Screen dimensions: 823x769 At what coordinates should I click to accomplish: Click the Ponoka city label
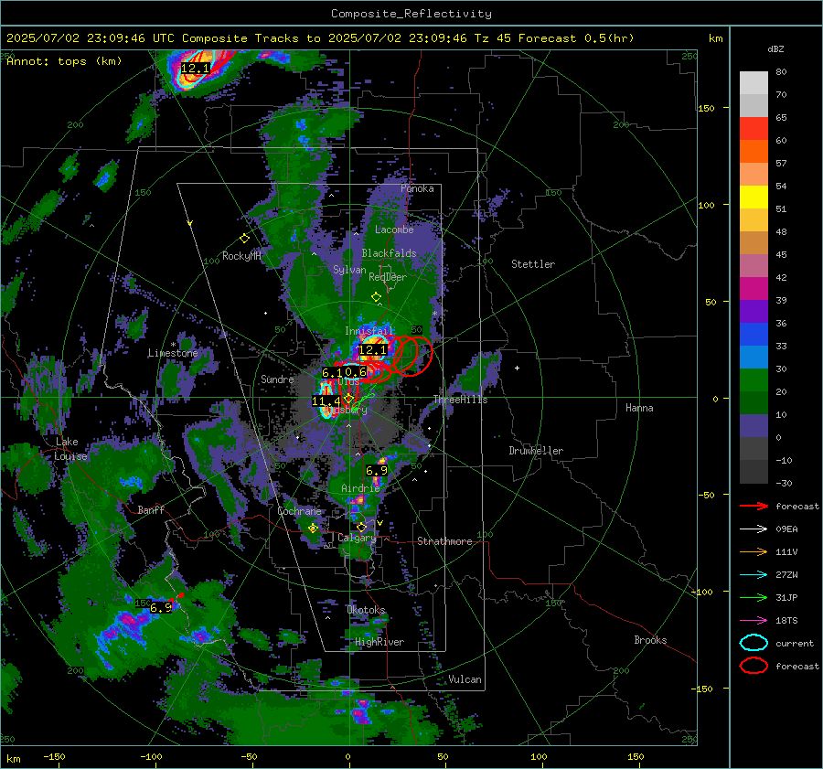point(417,188)
